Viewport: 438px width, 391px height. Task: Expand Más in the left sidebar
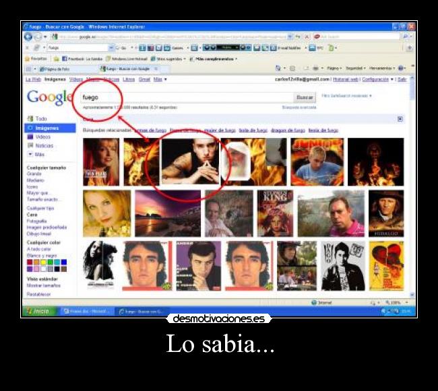click(x=36, y=154)
